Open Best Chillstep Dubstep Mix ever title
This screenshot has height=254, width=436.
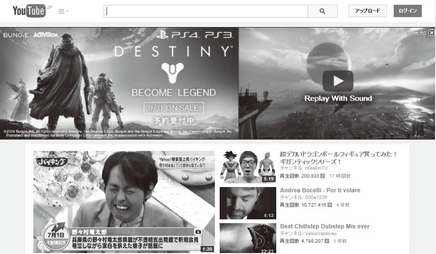(x=325, y=226)
